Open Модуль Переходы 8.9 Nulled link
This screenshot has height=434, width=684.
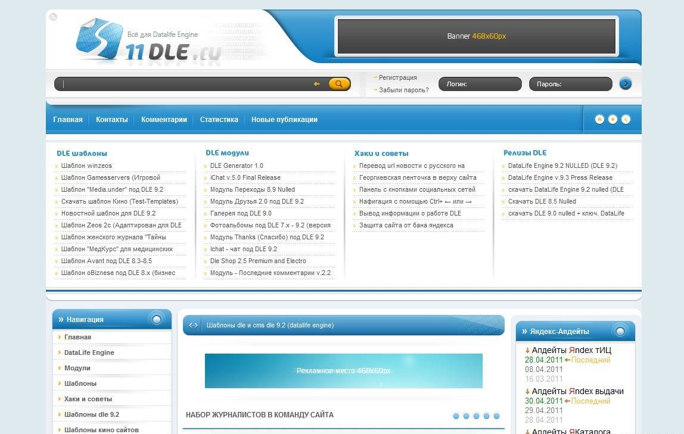[x=253, y=189]
